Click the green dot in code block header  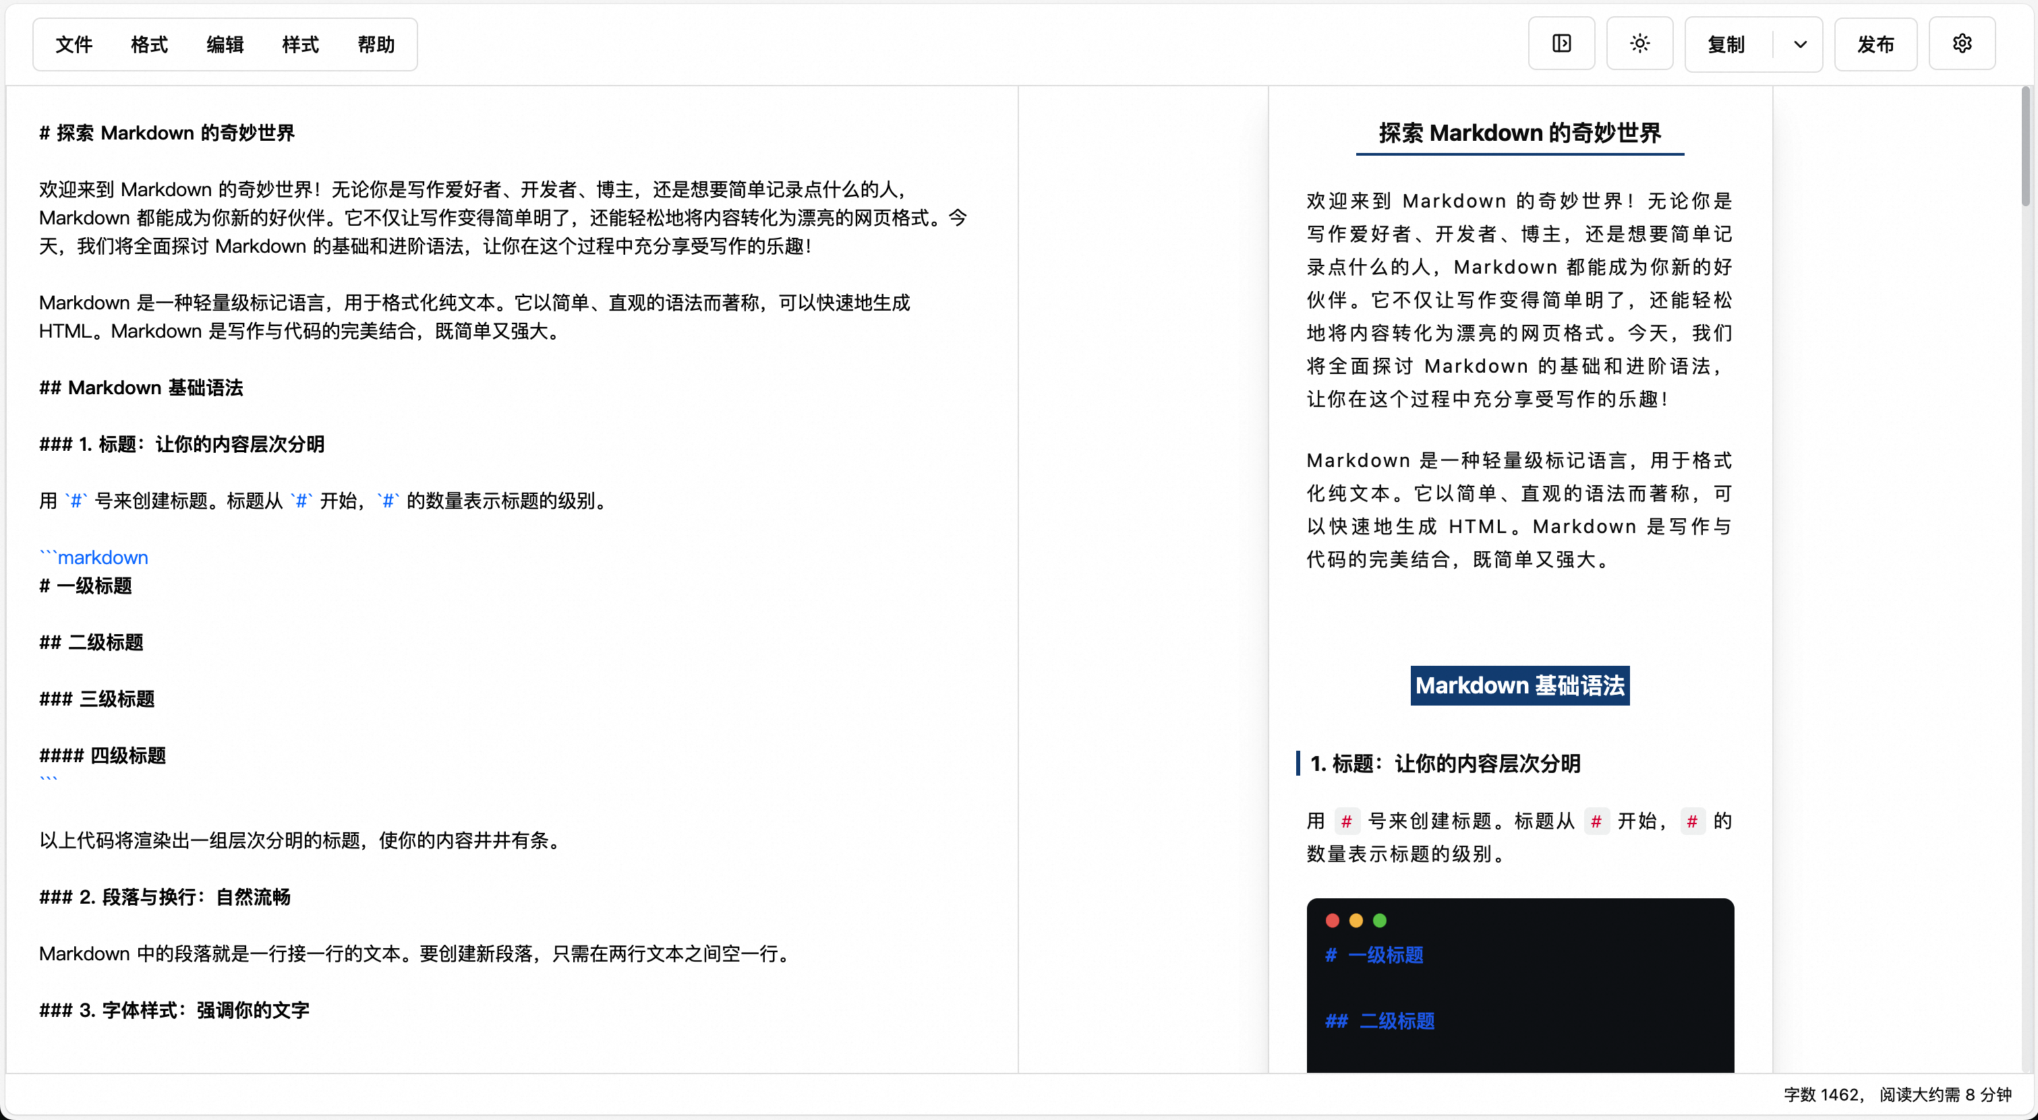coord(1380,920)
